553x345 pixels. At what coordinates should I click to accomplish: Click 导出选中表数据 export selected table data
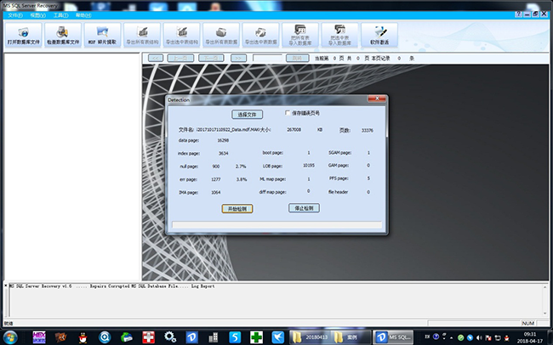point(260,35)
